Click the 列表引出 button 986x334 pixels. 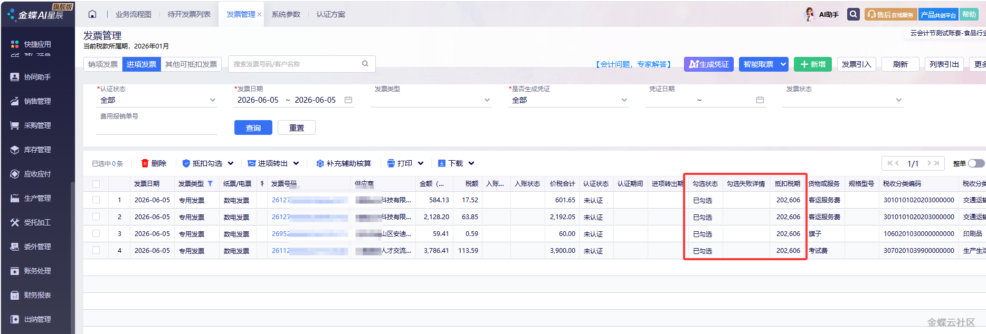pos(944,64)
